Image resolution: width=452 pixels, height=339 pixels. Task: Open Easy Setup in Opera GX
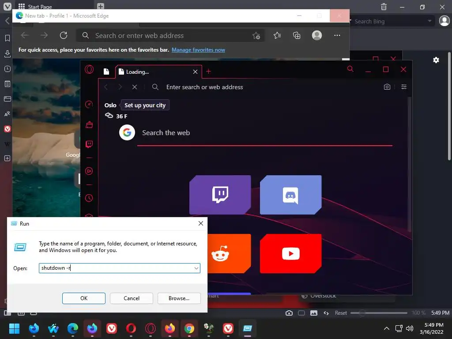(x=404, y=87)
